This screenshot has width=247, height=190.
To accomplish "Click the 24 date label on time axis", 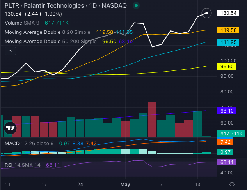I will point(80,184).
